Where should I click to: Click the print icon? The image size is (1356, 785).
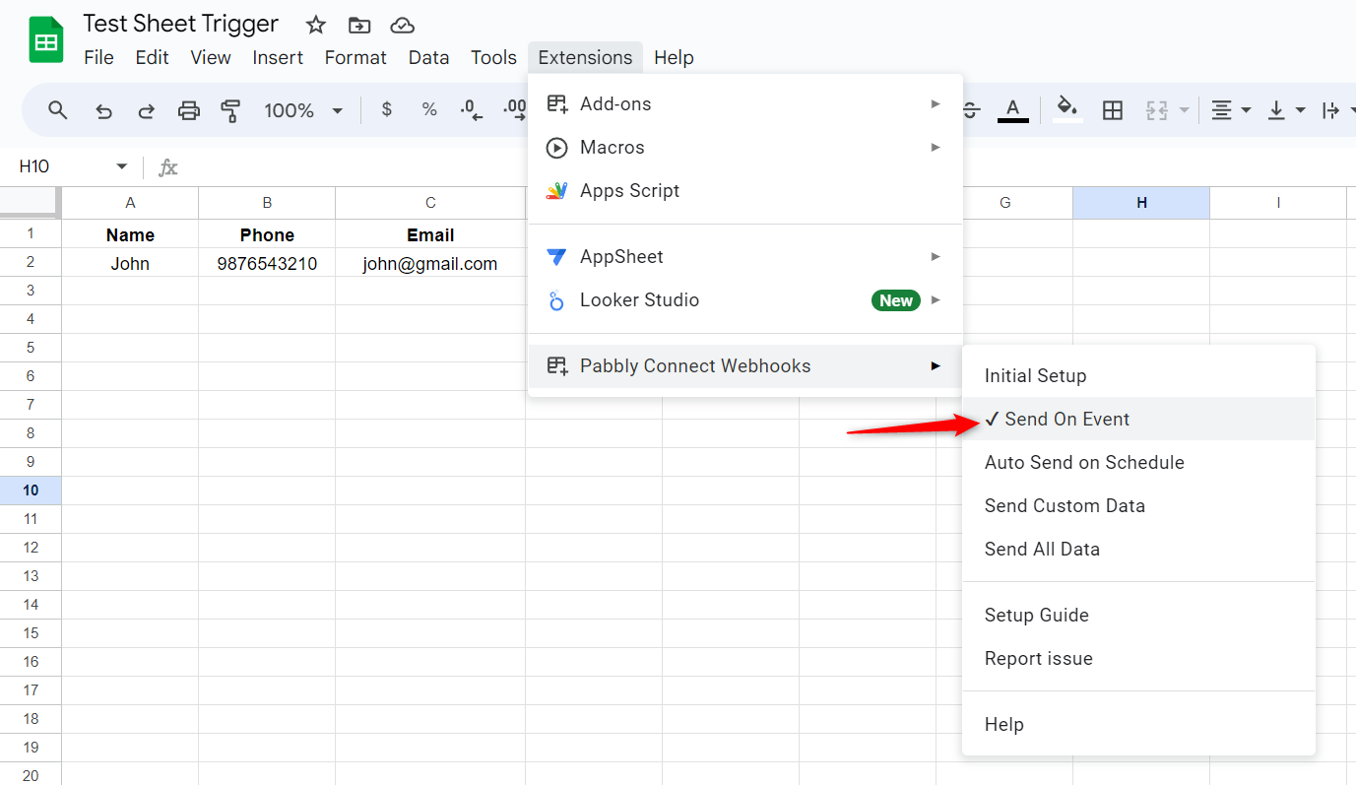pyautogui.click(x=189, y=110)
